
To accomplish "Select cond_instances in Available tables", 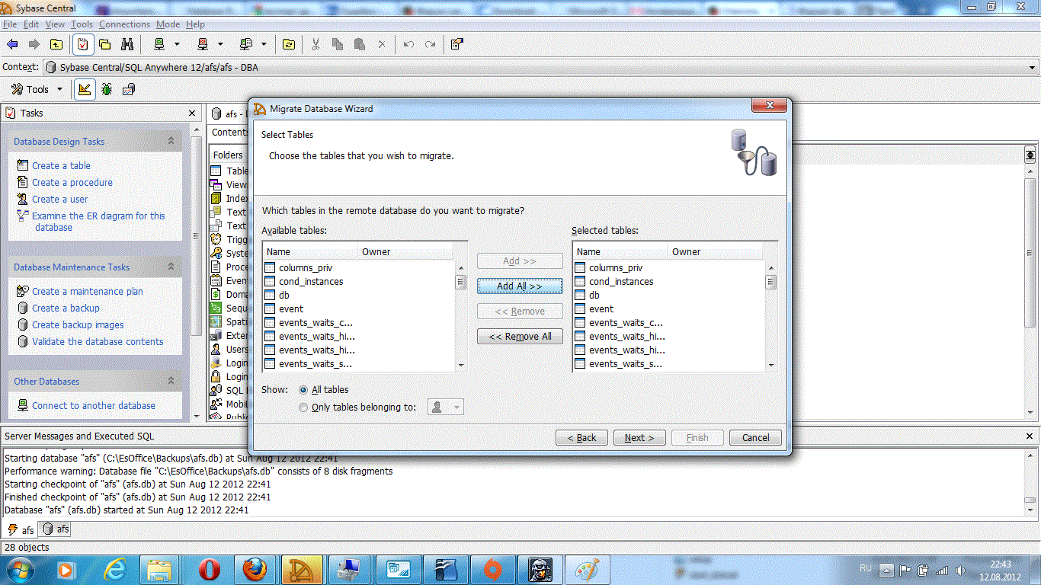I will tap(310, 281).
